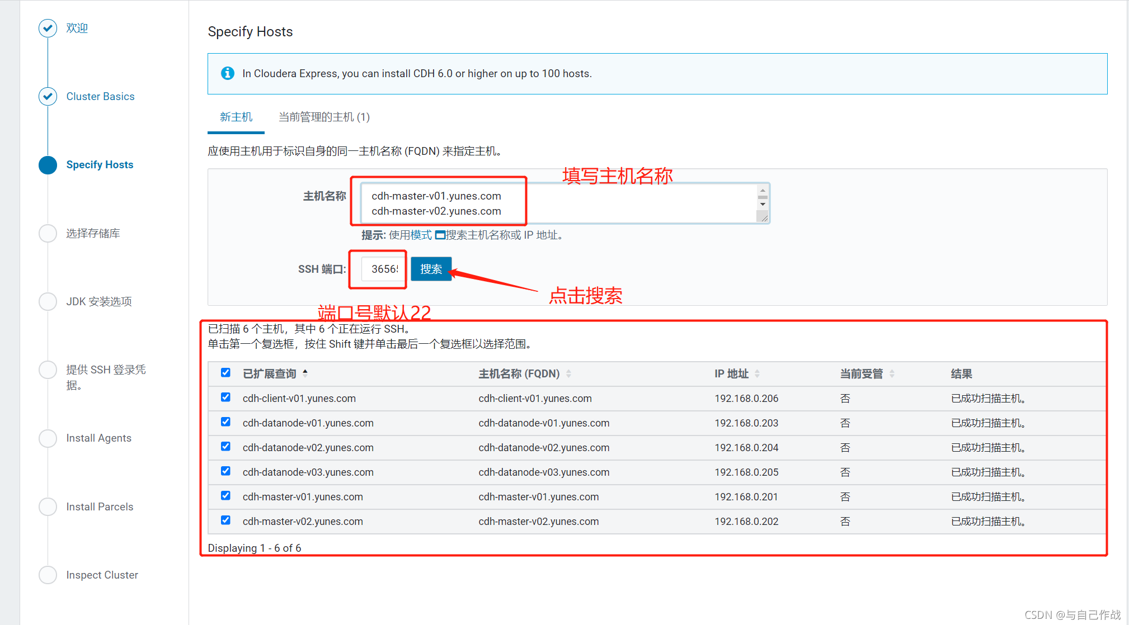Click sort arrows on currently managed column

coord(892,373)
